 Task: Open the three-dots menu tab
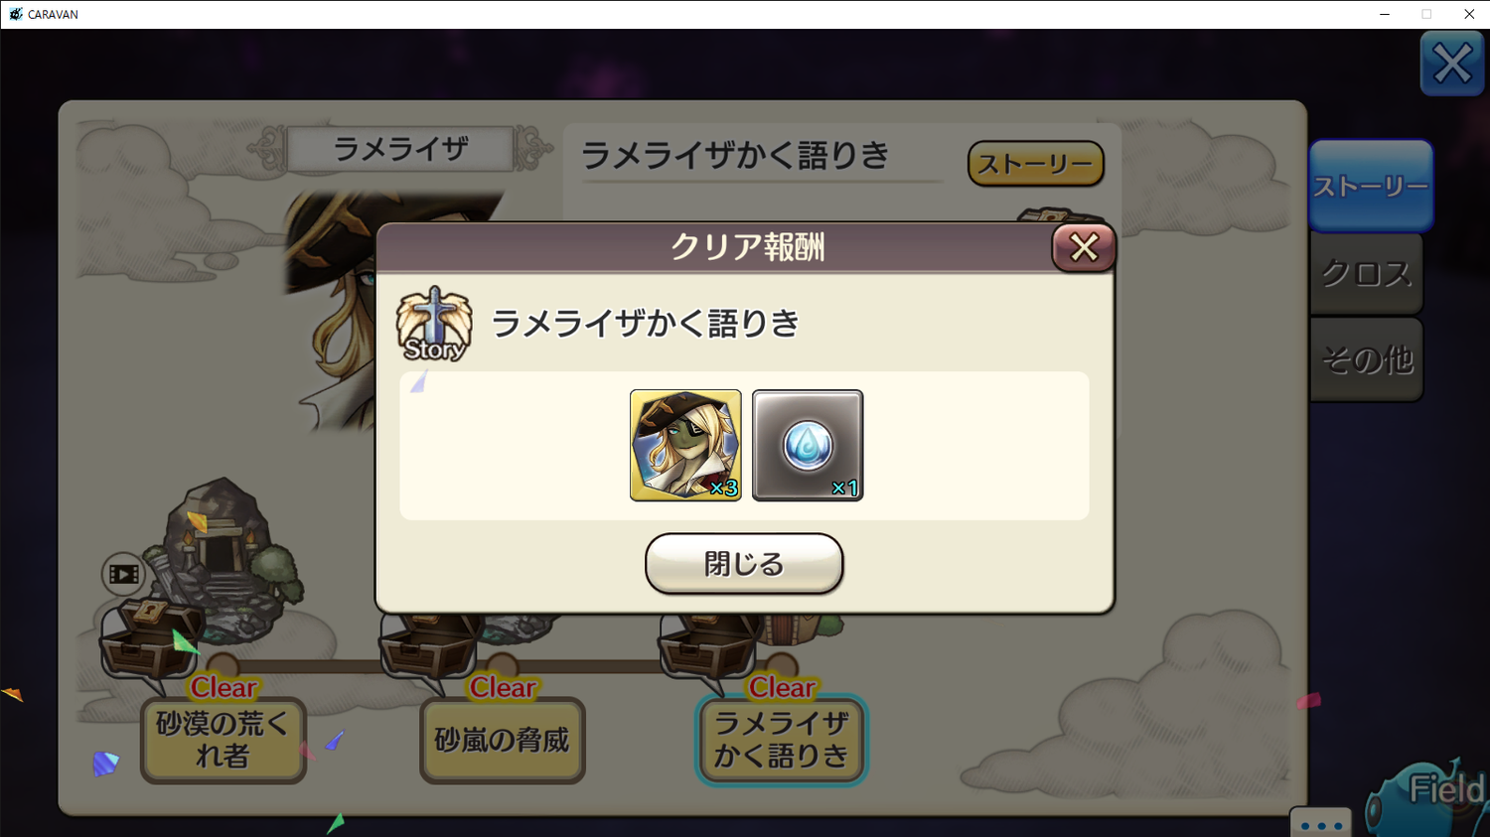pos(1321,823)
